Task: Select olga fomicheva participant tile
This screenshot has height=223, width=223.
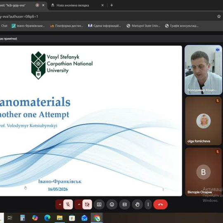Action: [203, 121]
